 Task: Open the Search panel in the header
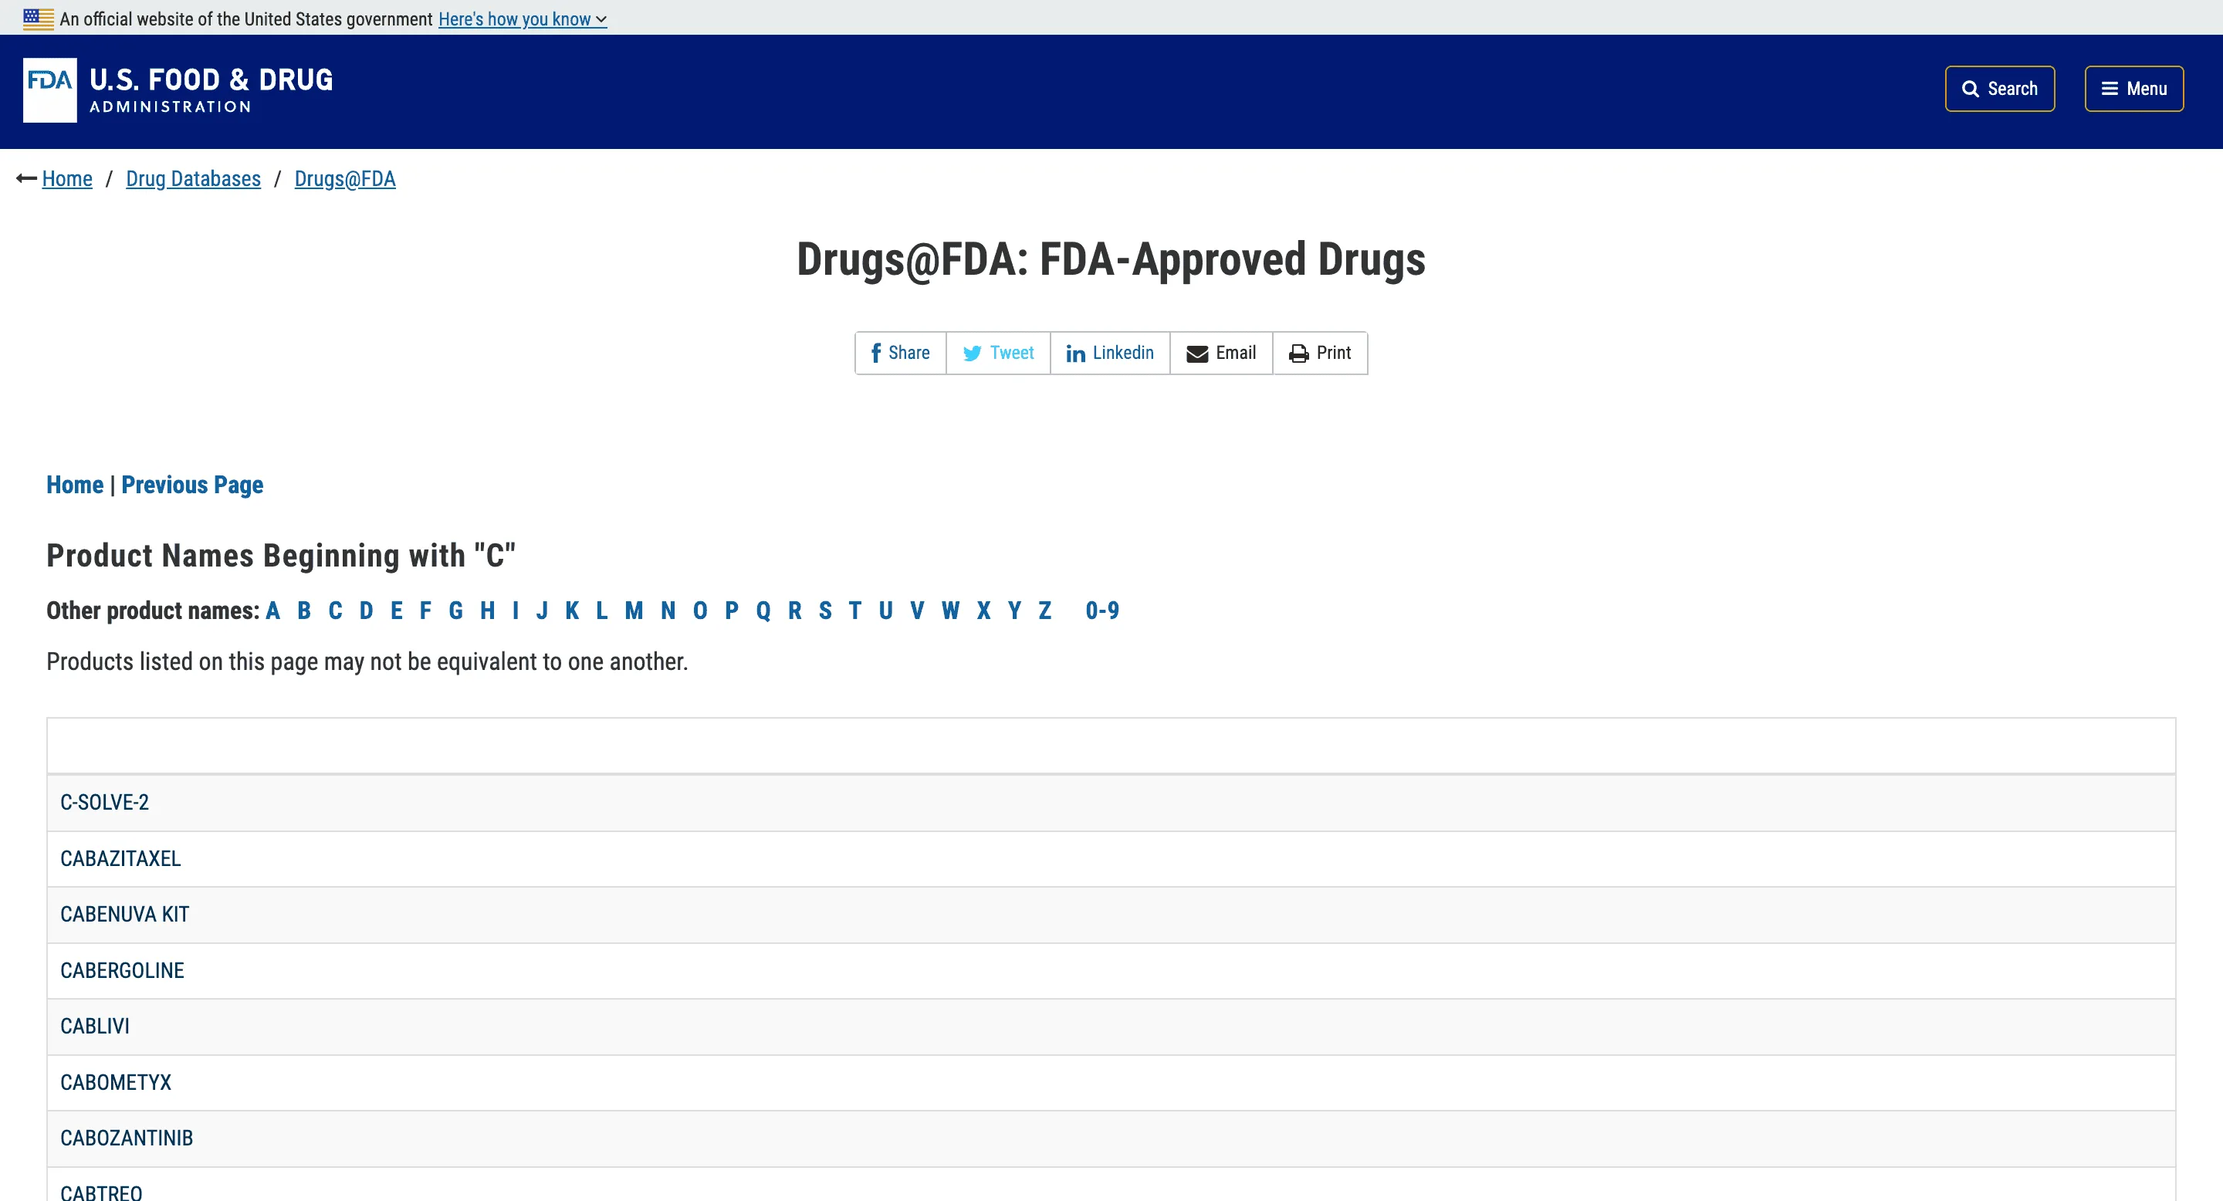click(x=1999, y=88)
